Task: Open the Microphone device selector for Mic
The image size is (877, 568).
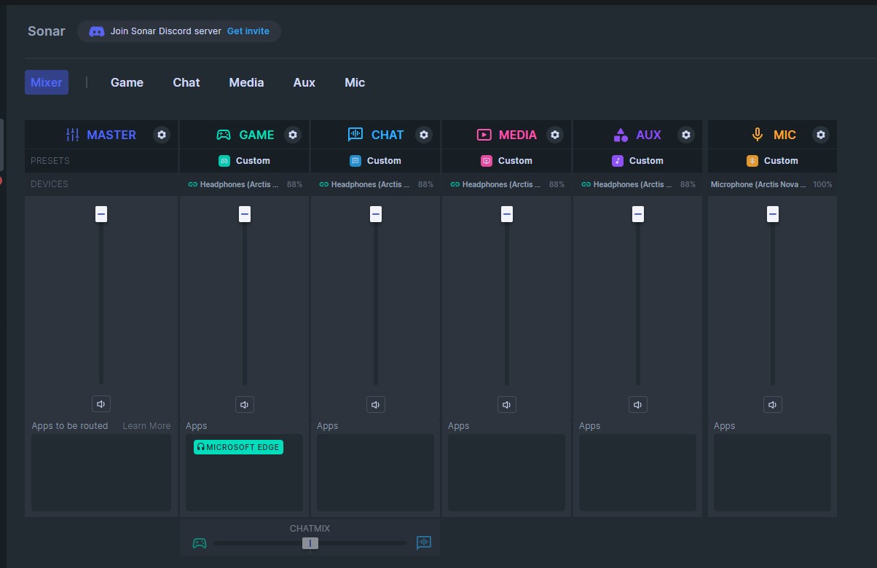Action: coord(771,184)
